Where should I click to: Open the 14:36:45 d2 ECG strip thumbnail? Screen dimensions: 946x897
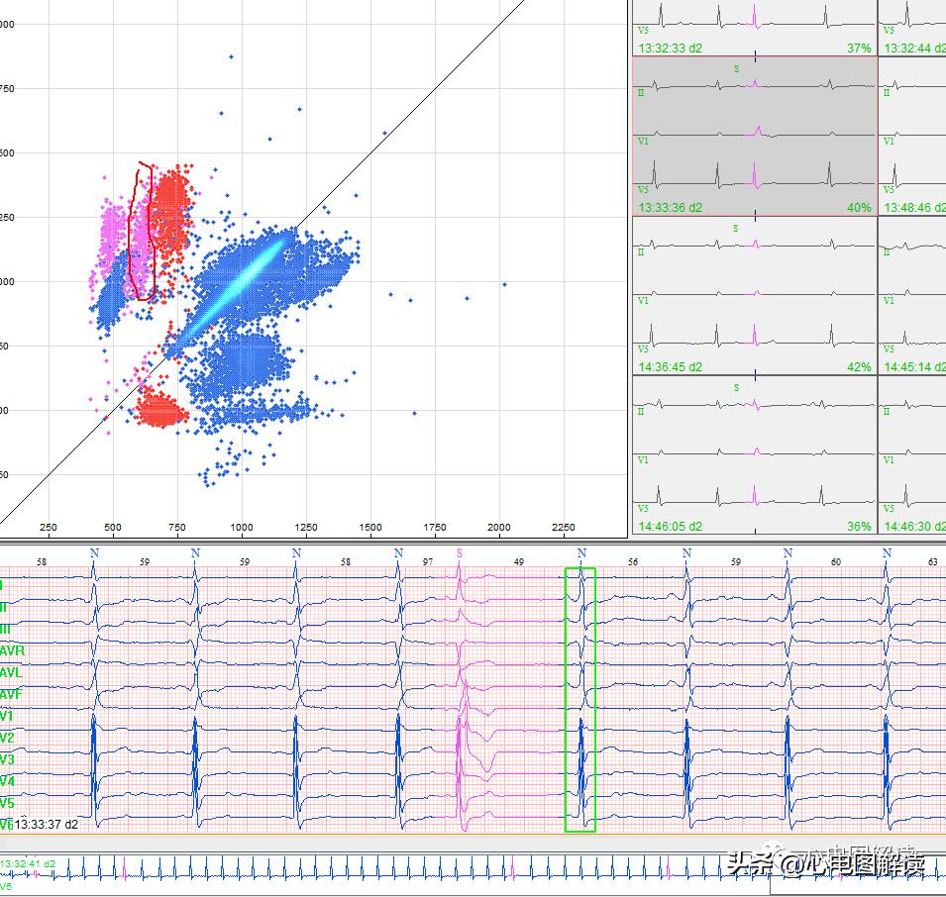(754, 295)
